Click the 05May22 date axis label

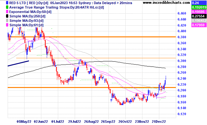(24, 122)
